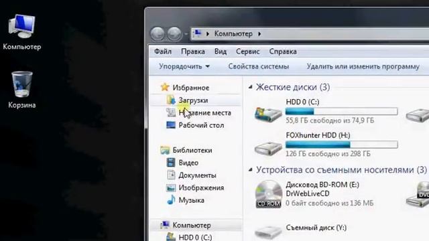Select Видео under Библиотеки
This screenshot has height=241, width=429.
click(x=188, y=163)
